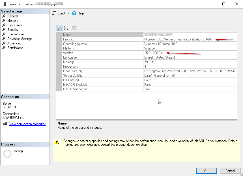Open the Memory page
243x176 pixels.
(x=12, y=21)
